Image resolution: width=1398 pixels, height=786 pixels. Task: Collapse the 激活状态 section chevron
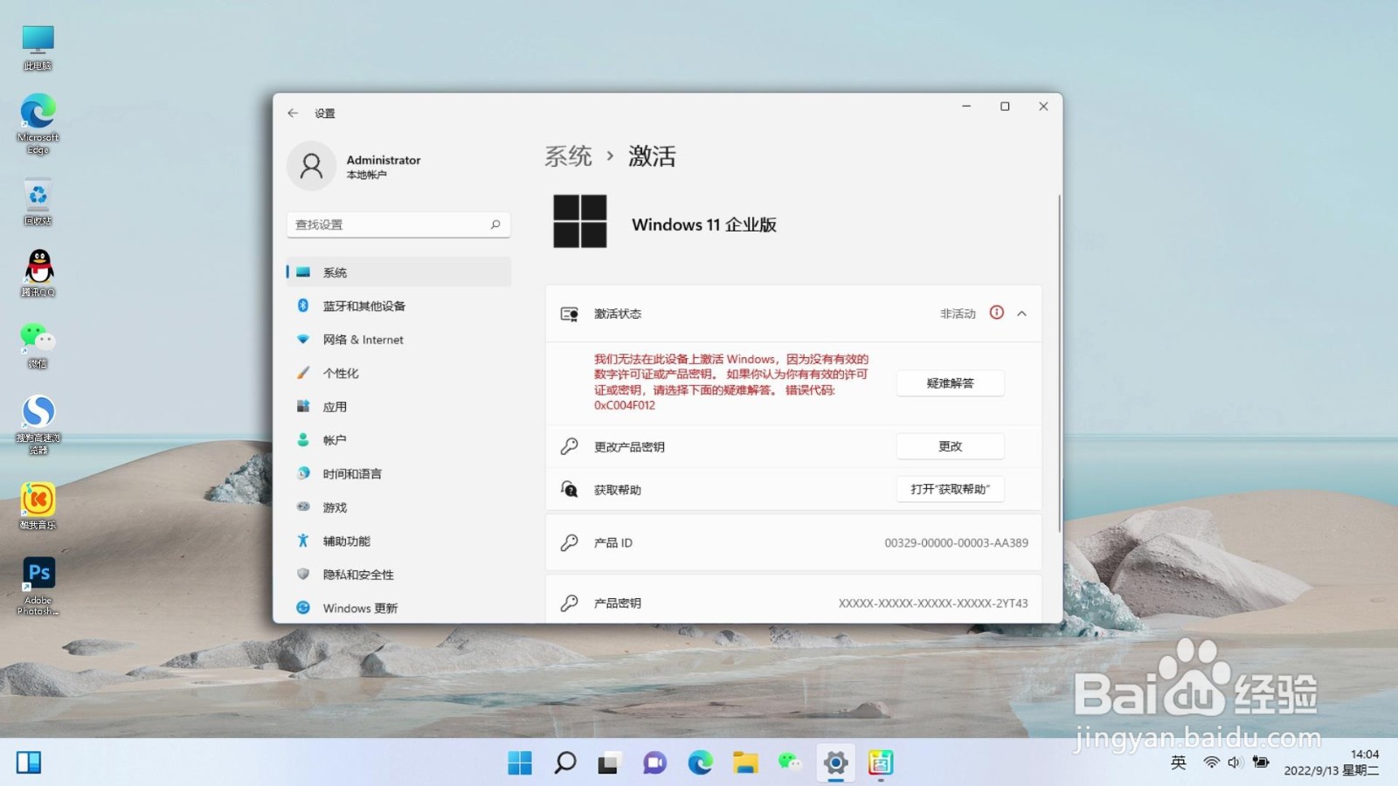point(1021,314)
